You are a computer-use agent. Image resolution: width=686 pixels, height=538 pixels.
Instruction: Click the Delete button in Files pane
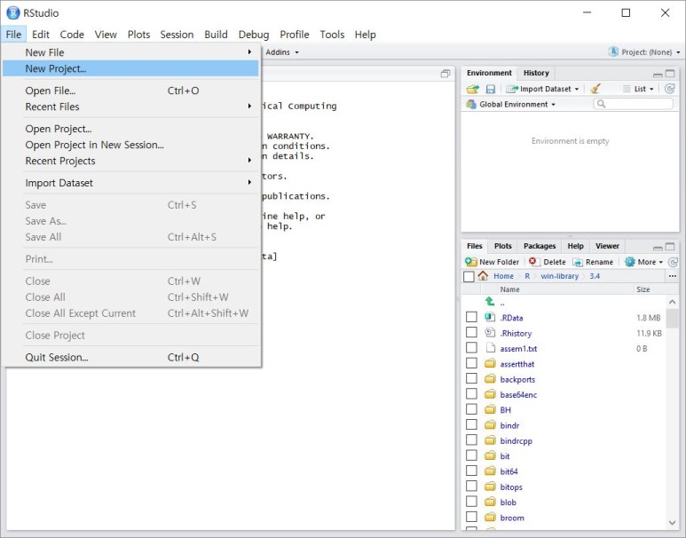tap(548, 262)
